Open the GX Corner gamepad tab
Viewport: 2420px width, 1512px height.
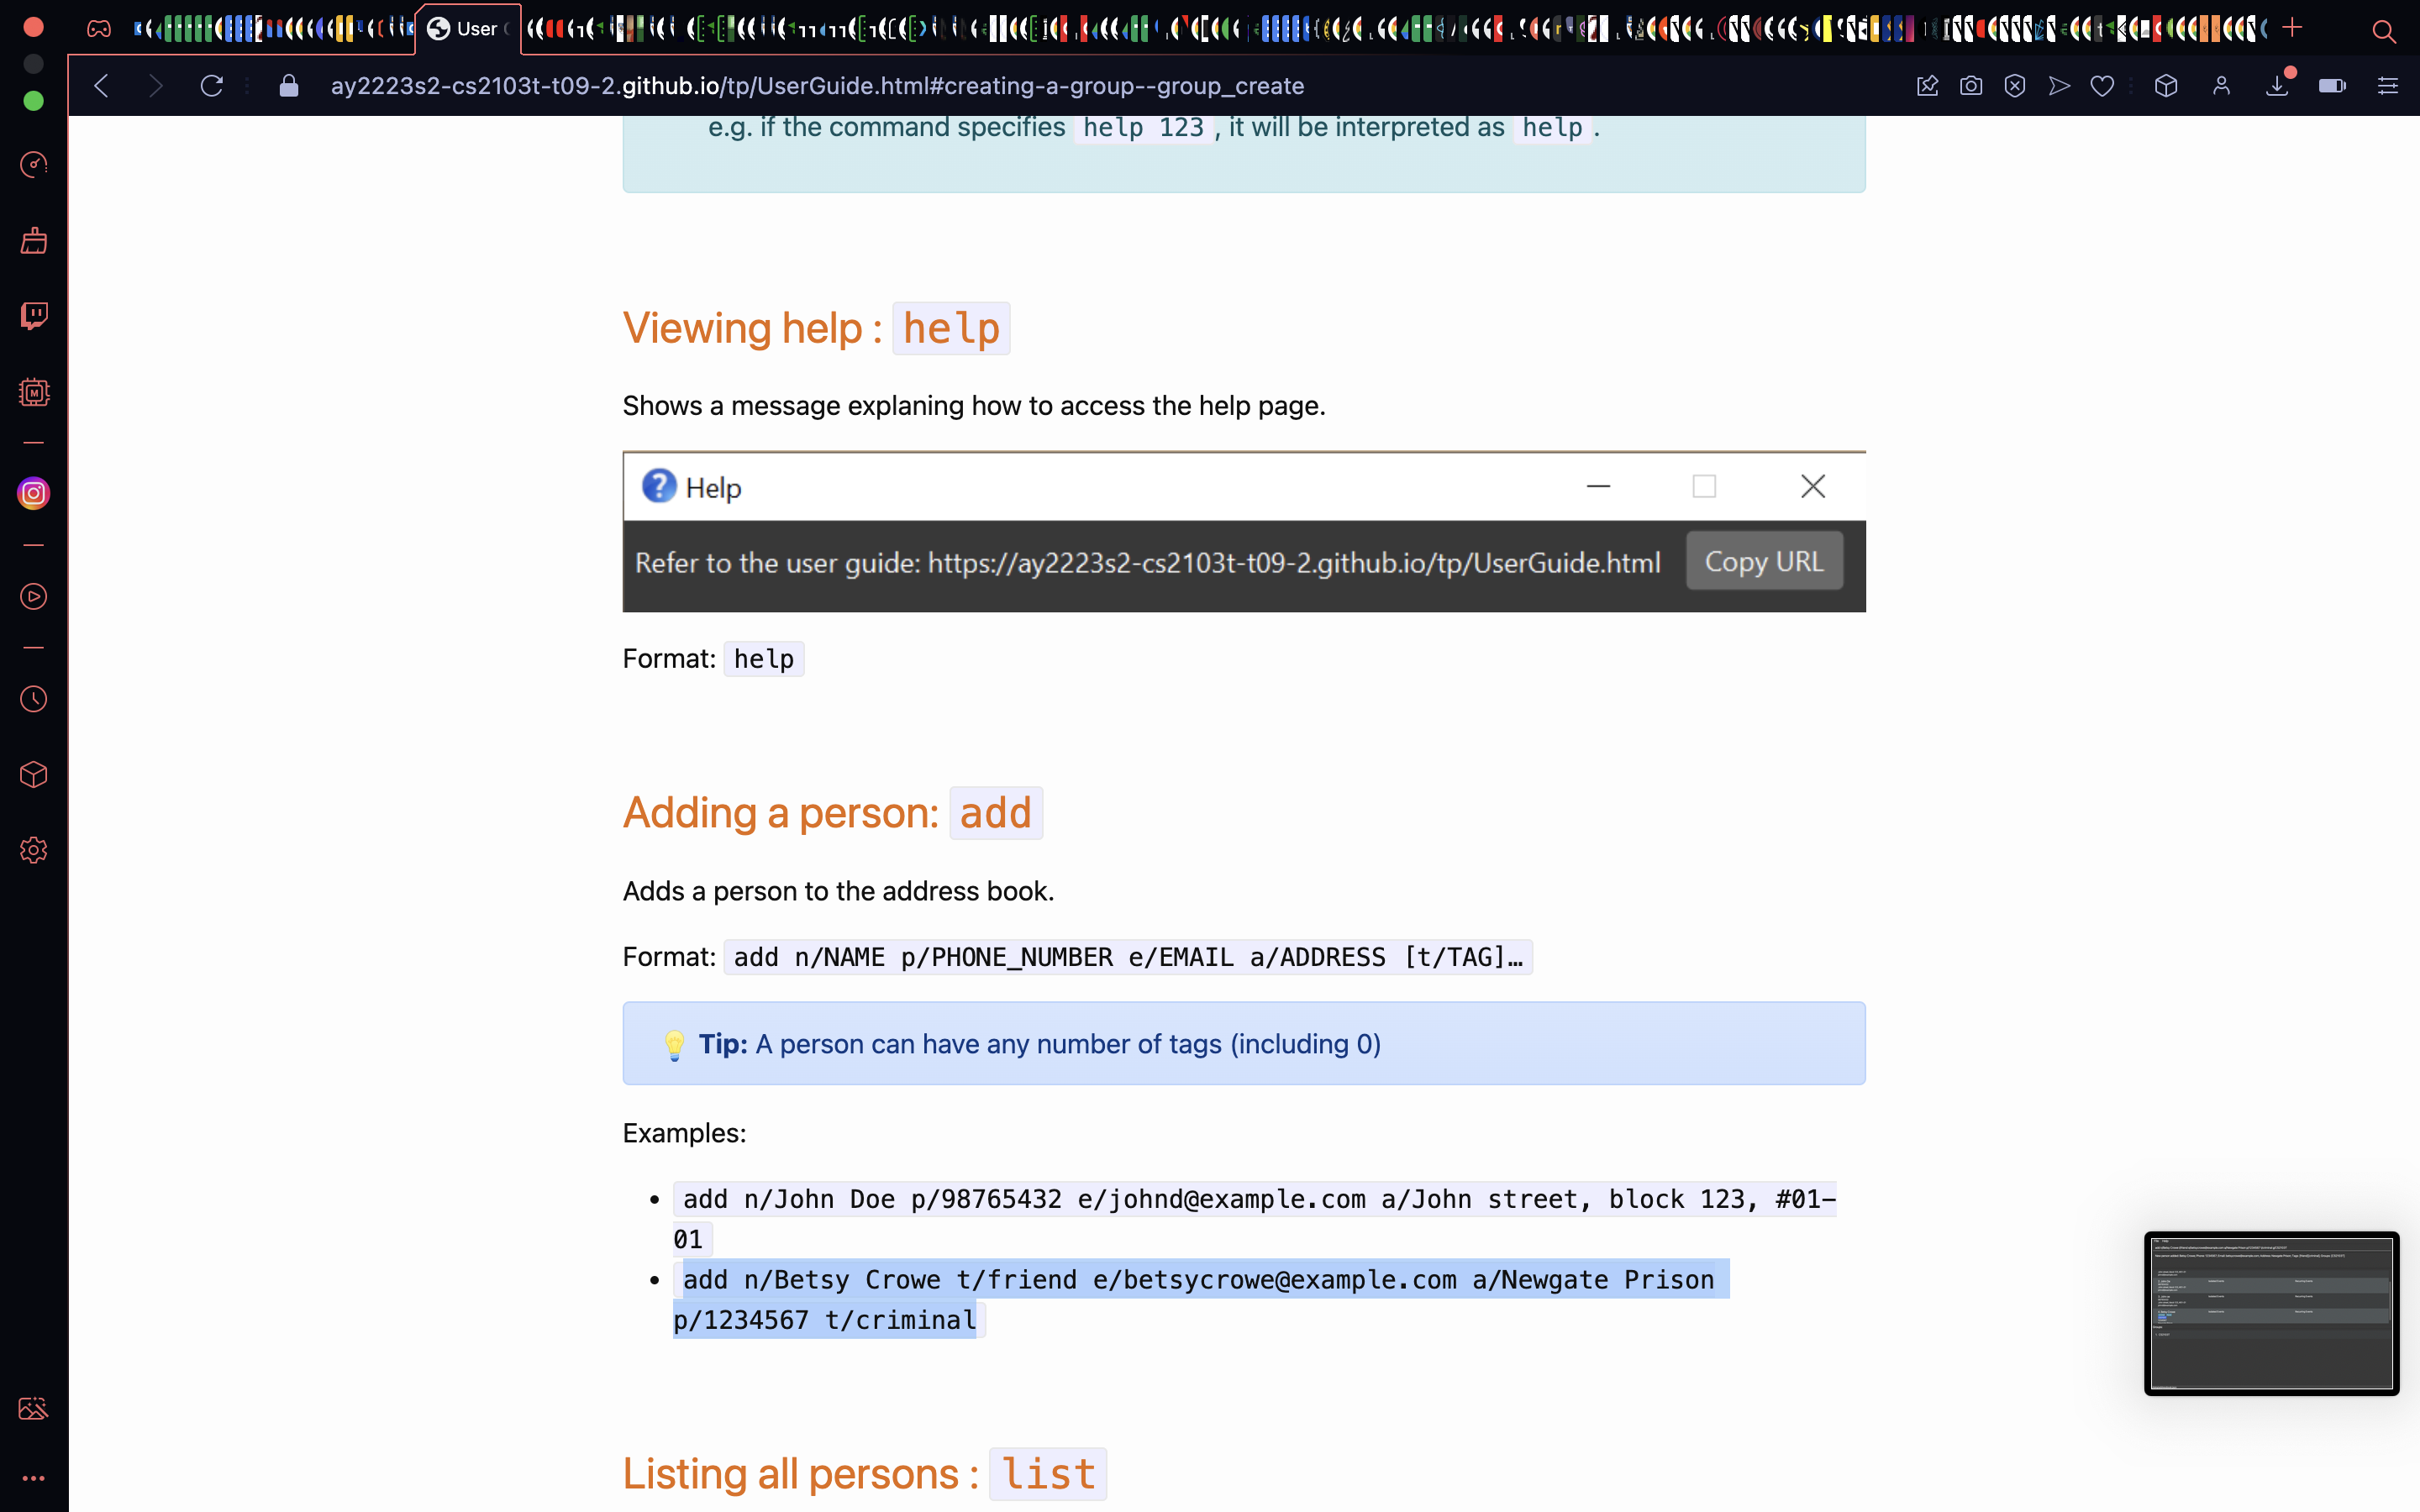click(99, 29)
